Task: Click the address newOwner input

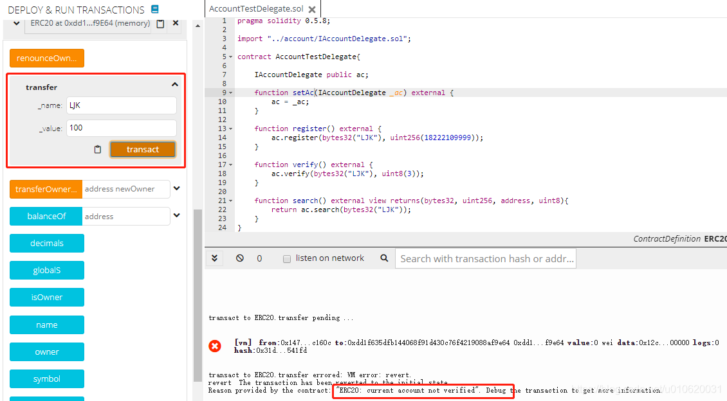Action: [126, 189]
